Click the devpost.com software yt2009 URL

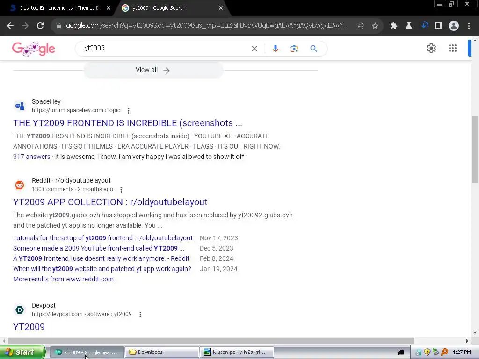coord(81,314)
